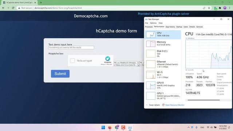Go back in Chrome history
The width and height of the screenshot is (233, 131).
point(3,8)
